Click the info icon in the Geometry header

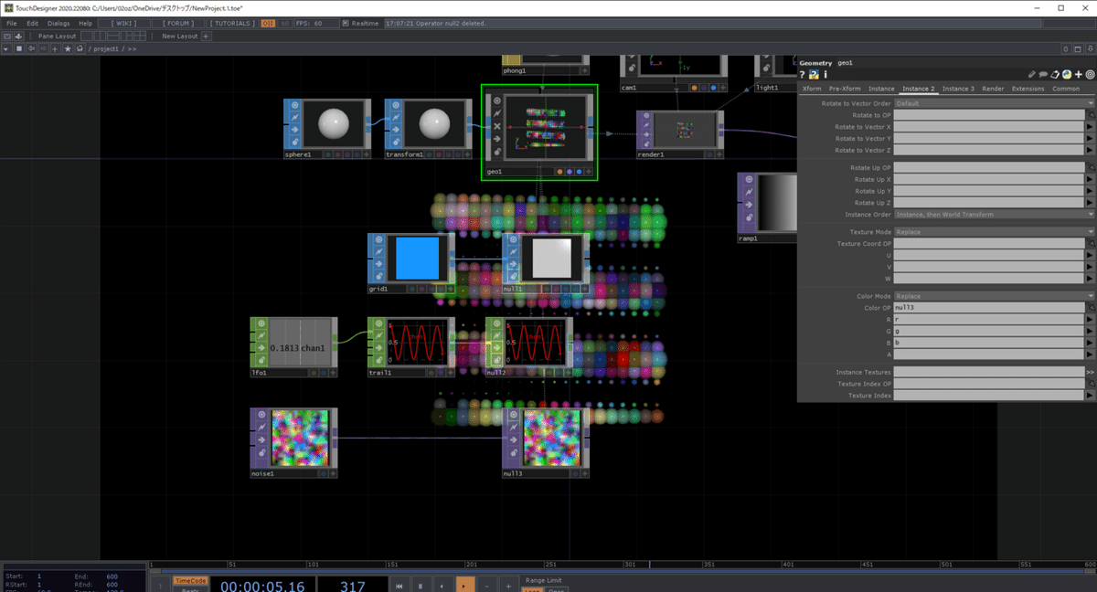pyautogui.click(x=825, y=74)
